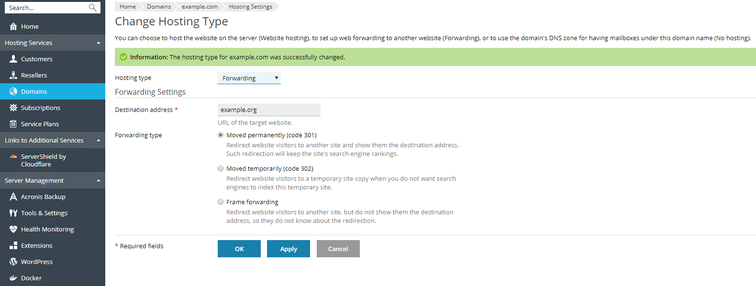
Task: Open the Customers person icon
Action: 13,59
